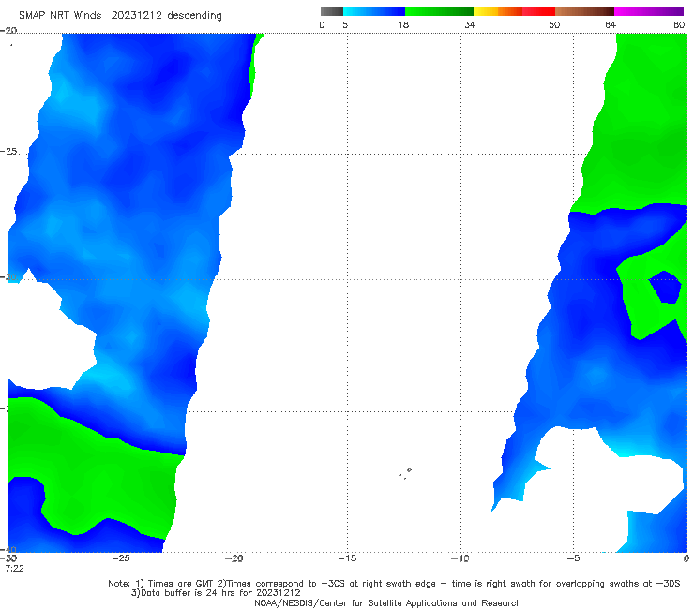Click the brown segment of the color bar
Screen dimensions: 694x609
tap(584, 11)
